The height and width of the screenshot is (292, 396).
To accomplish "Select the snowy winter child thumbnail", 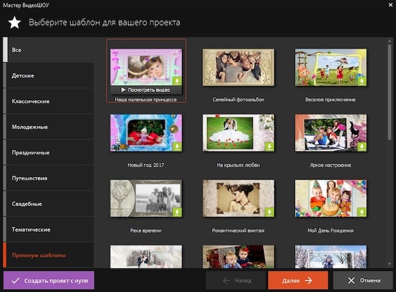I will (331, 257).
